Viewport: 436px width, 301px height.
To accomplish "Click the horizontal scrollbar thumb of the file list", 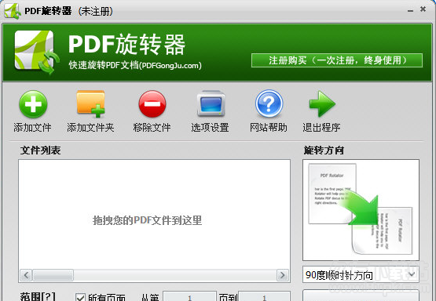I will click(53, 275).
